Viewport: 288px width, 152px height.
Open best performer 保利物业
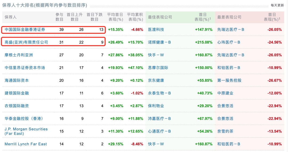point(156,106)
